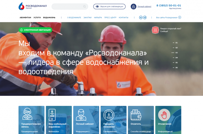Open the УСЛУГИ menu
This screenshot has width=203, height=134.
(37, 18)
